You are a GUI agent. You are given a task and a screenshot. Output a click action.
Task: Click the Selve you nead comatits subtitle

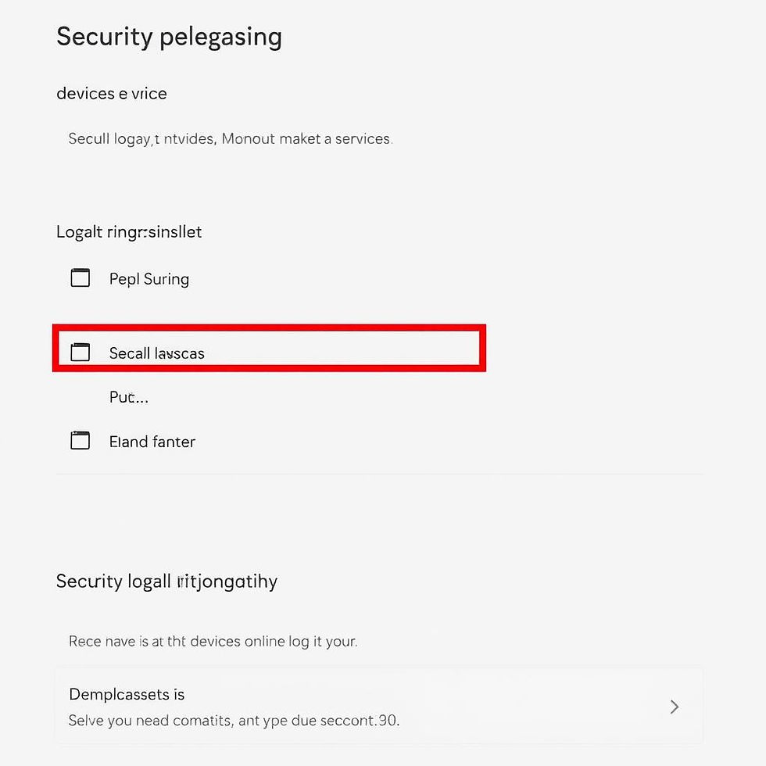point(233,720)
